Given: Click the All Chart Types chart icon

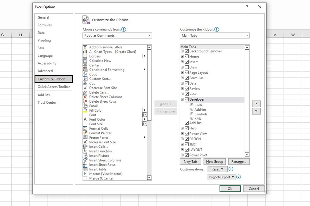Looking at the screenshot, I should (85, 51).
